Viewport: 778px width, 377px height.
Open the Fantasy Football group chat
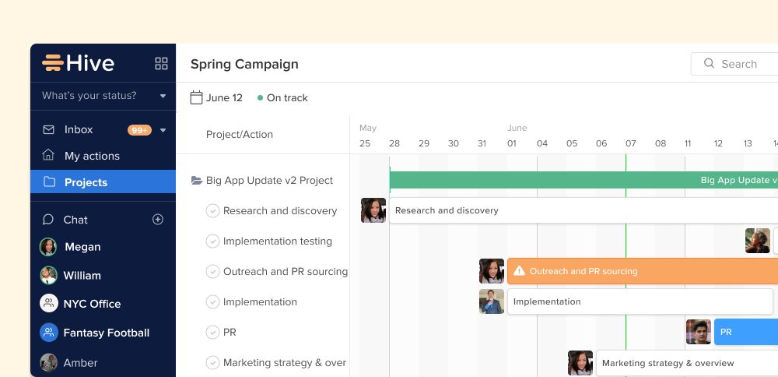coord(106,333)
